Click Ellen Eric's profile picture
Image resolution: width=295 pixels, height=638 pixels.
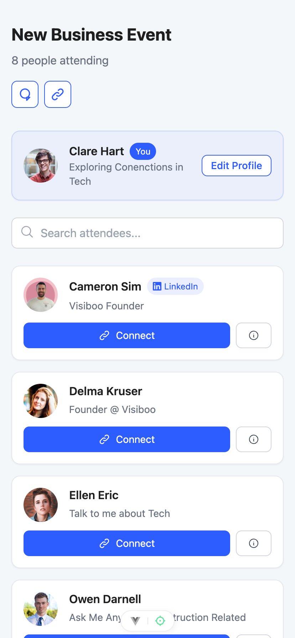coord(41,505)
